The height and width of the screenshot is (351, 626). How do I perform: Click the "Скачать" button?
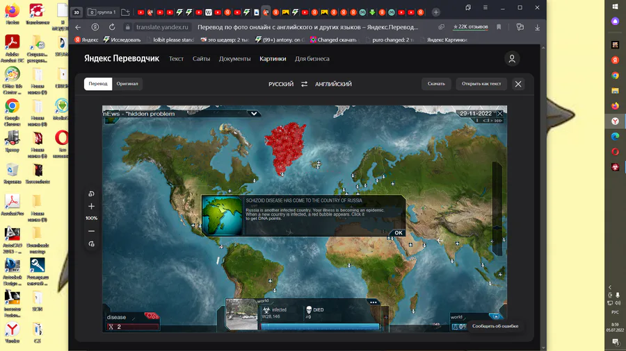point(436,83)
